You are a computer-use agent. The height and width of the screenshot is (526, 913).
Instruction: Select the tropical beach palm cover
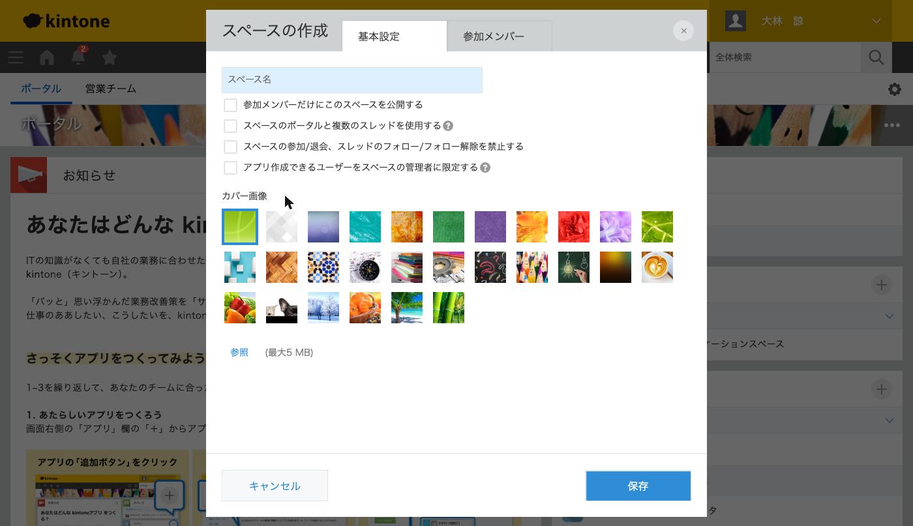point(407,308)
